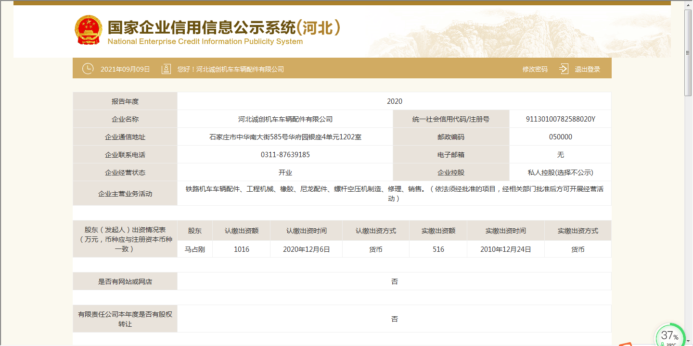Click the 企业联系电话 label
This screenshot has width=693, height=346.
pos(125,155)
